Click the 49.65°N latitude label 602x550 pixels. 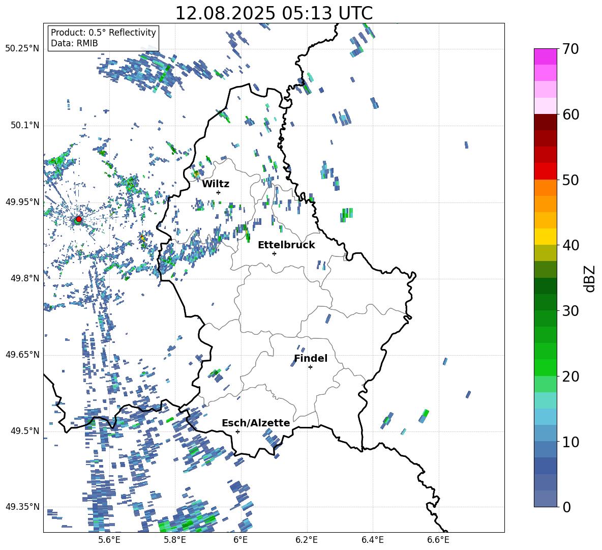tap(22, 355)
